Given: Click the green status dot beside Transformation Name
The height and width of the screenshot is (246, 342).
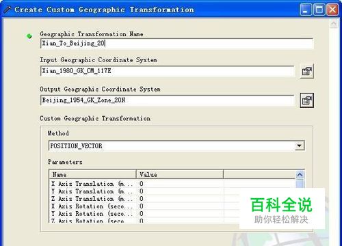Looking at the screenshot, I should point(29,36).
